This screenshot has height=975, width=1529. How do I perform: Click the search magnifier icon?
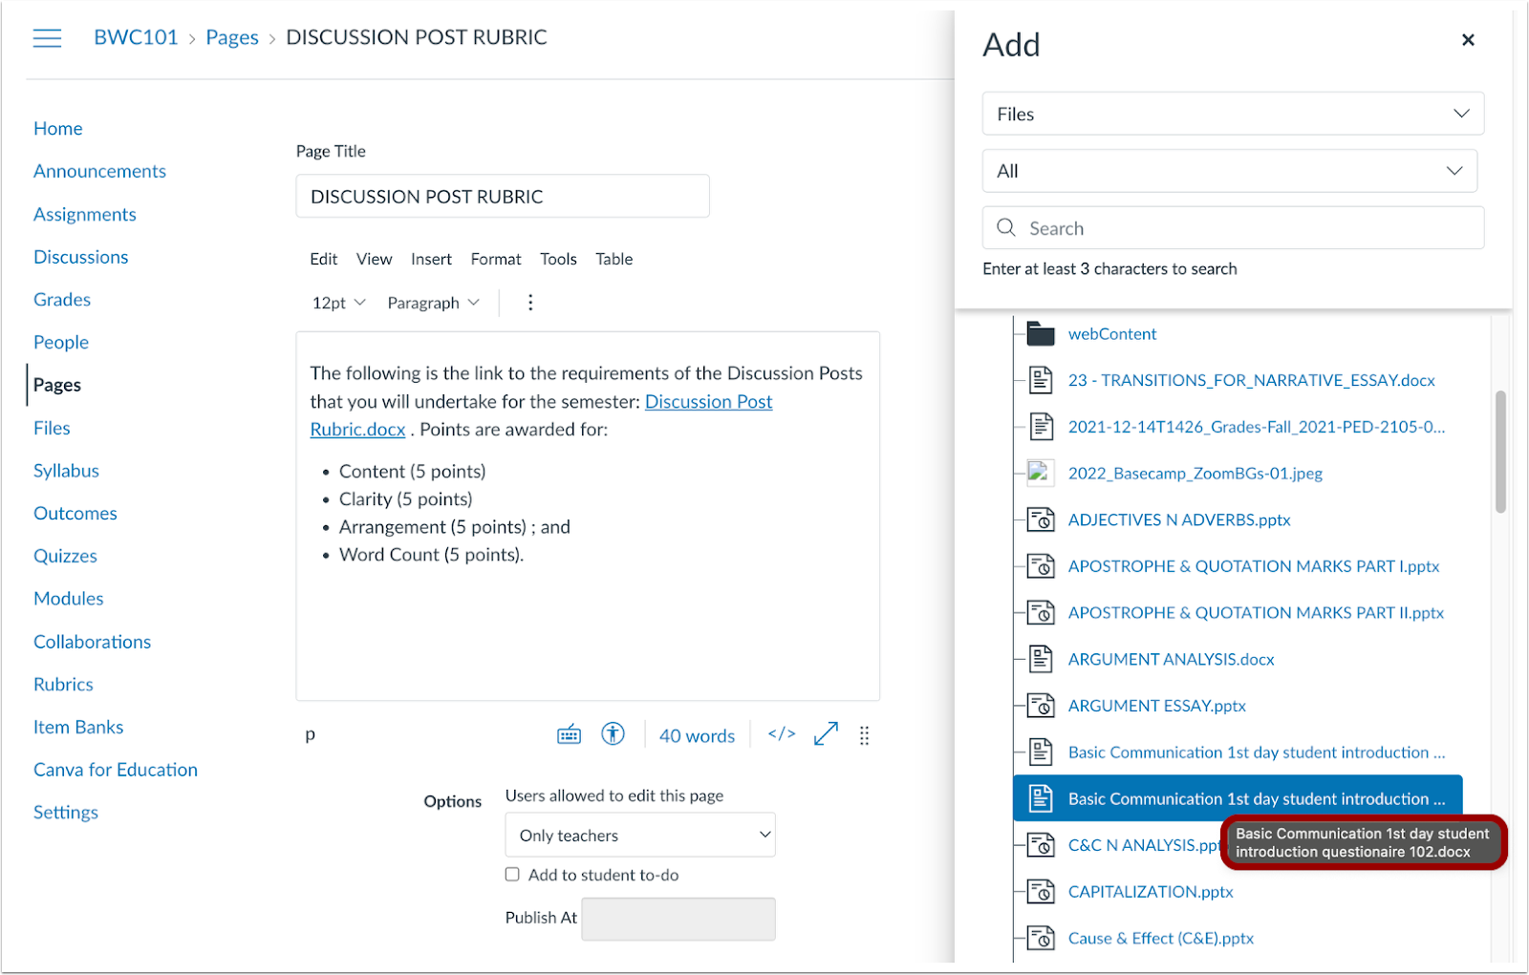coord(1006,227)
